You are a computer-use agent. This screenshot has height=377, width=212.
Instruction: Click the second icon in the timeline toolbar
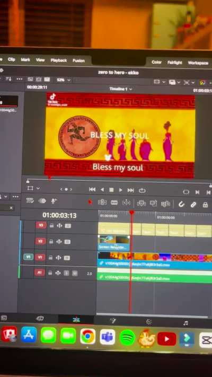coord(42,201)
